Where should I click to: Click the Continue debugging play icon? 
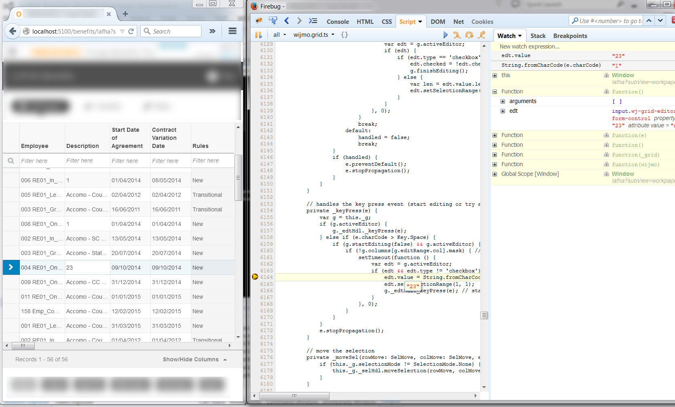[445, 35]
